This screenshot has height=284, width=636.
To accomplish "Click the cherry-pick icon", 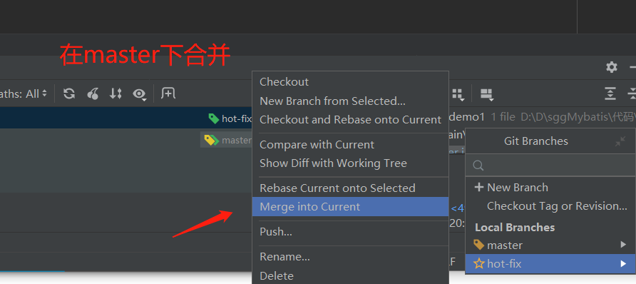I will click(93, 93).
